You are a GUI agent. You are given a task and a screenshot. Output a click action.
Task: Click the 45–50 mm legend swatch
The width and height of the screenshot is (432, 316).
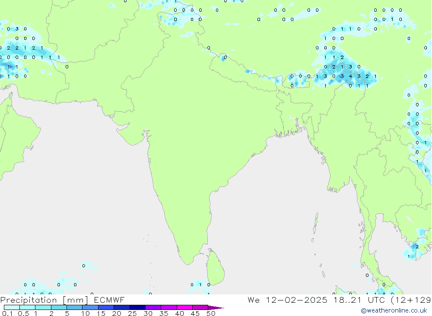click(x=200, y=307)
